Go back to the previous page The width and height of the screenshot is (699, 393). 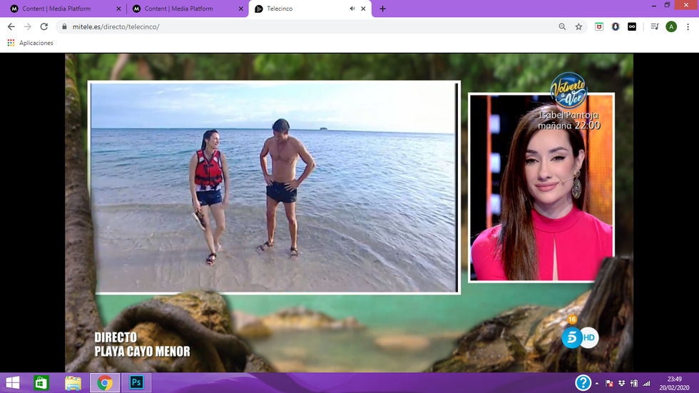point(11,26)
